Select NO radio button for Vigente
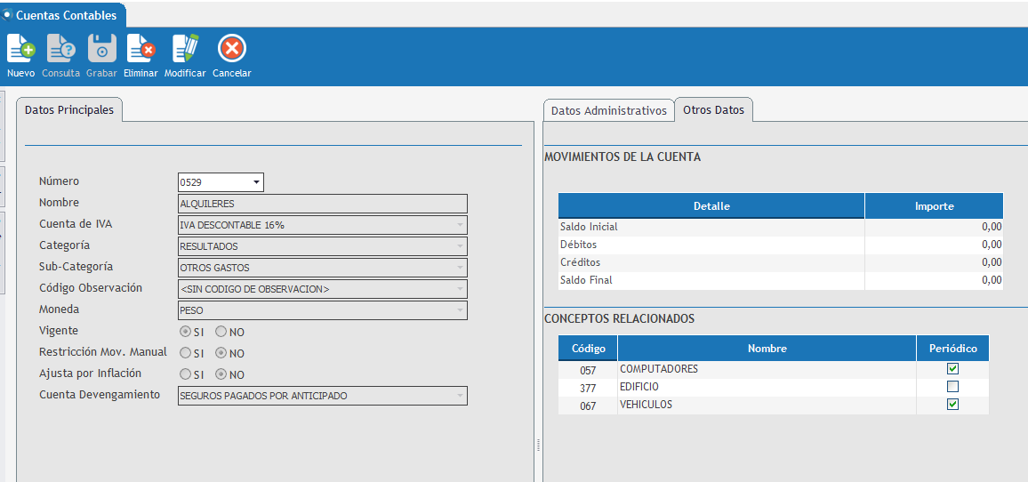Screen dimensions: 1028x482 (x=221, y=332)
